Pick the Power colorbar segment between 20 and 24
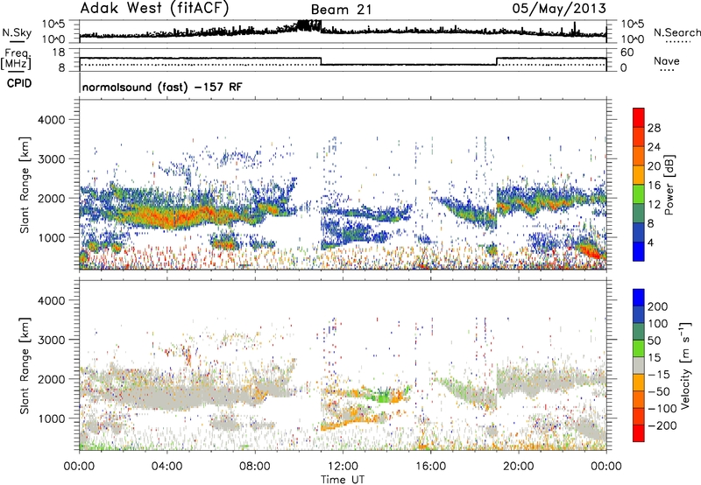The image size is (701, 485). click(639, 156)
